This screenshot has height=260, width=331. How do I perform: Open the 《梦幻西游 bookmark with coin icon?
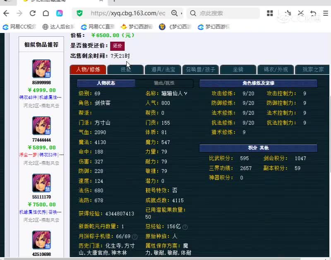[175, 27]
